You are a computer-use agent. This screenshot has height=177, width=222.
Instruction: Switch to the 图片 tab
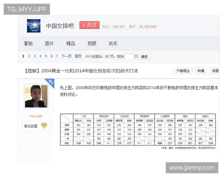click(x=49, y=44)
